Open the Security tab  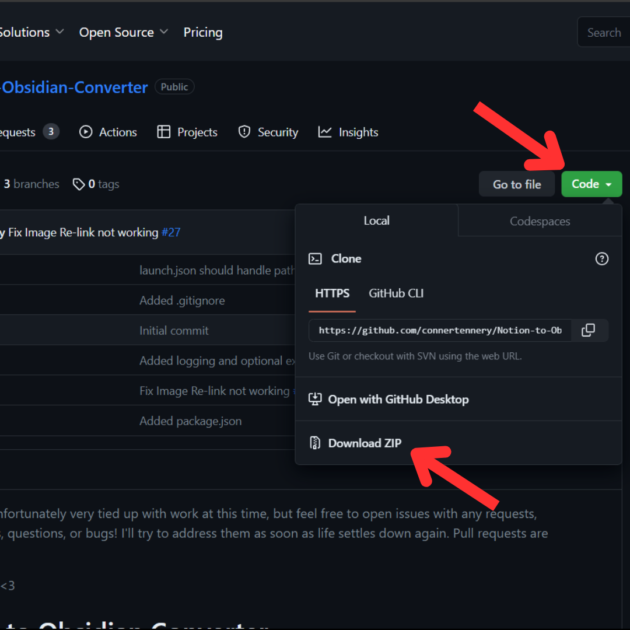(x=268, y=132)
